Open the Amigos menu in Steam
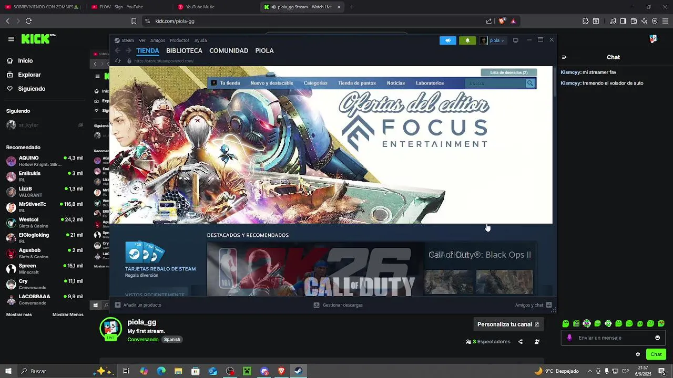Image resolution: width=673 pixels, height=378 pixels. click(x=158, y=40)
